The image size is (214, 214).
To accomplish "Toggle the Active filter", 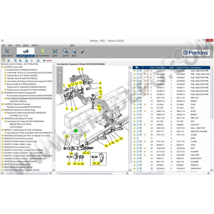I will pyautogui.click(x=47, y=61).
